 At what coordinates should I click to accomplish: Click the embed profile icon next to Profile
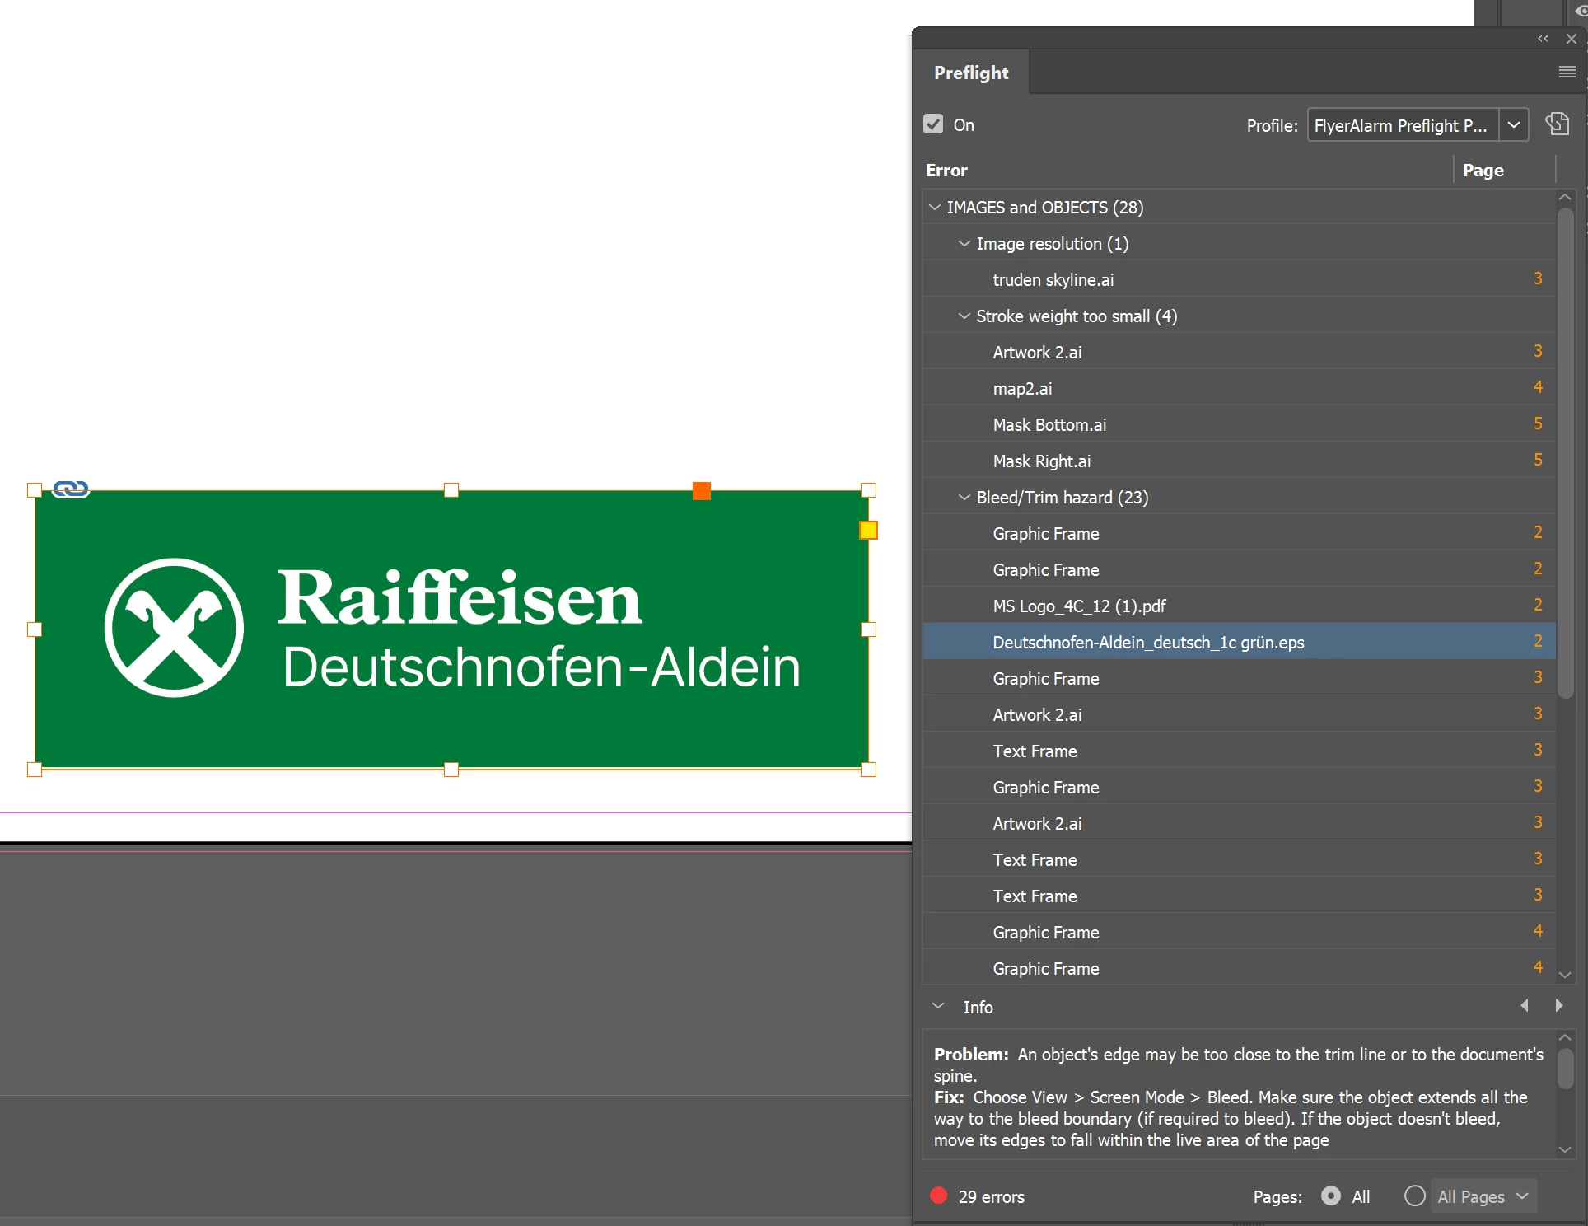click(1557, 124)
